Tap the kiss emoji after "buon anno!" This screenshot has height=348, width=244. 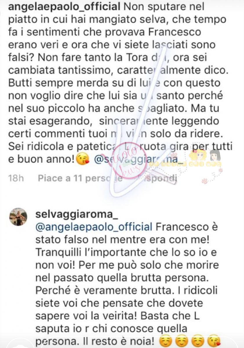pyautogui.click(x=81, y=160)
